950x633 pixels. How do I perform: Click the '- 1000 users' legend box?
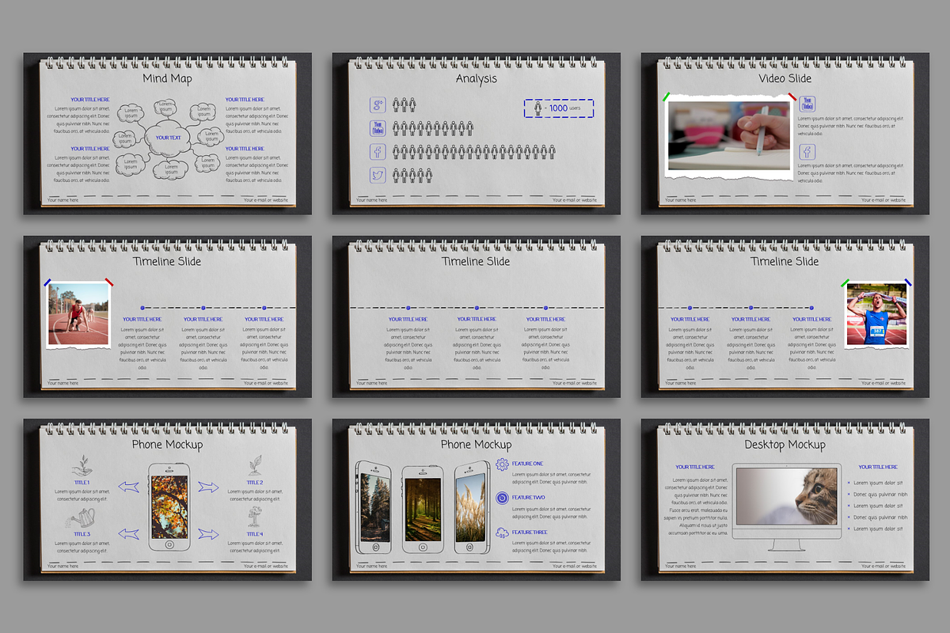coord(559,108)
